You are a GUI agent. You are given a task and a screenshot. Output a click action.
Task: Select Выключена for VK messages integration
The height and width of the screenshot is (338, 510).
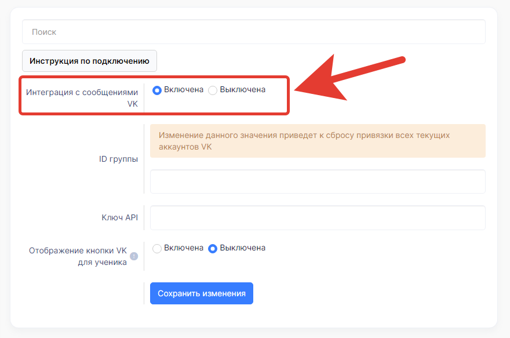click(213, 90)
